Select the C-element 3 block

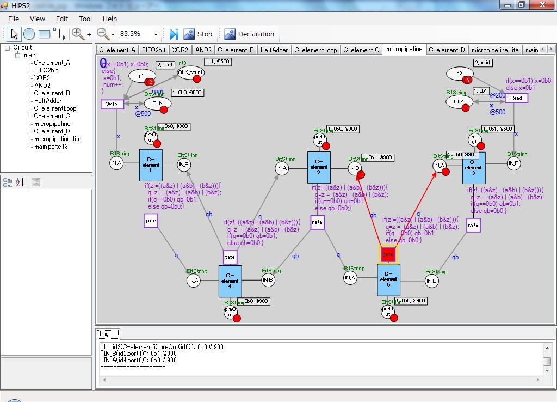click(x=474, y=168)
